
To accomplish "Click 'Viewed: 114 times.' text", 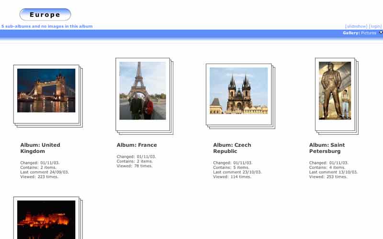I will pyautogui.click(x=232, y=177).
